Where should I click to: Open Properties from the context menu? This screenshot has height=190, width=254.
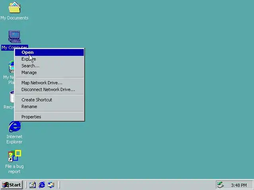point(50,117)
